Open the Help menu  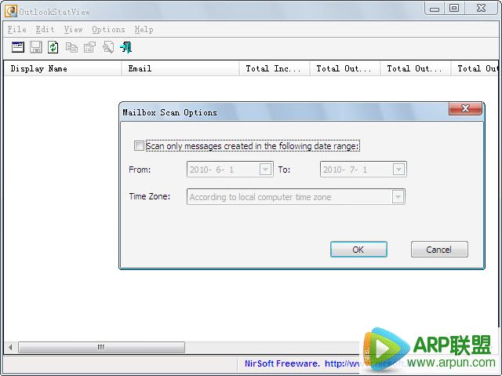(144, 30)
